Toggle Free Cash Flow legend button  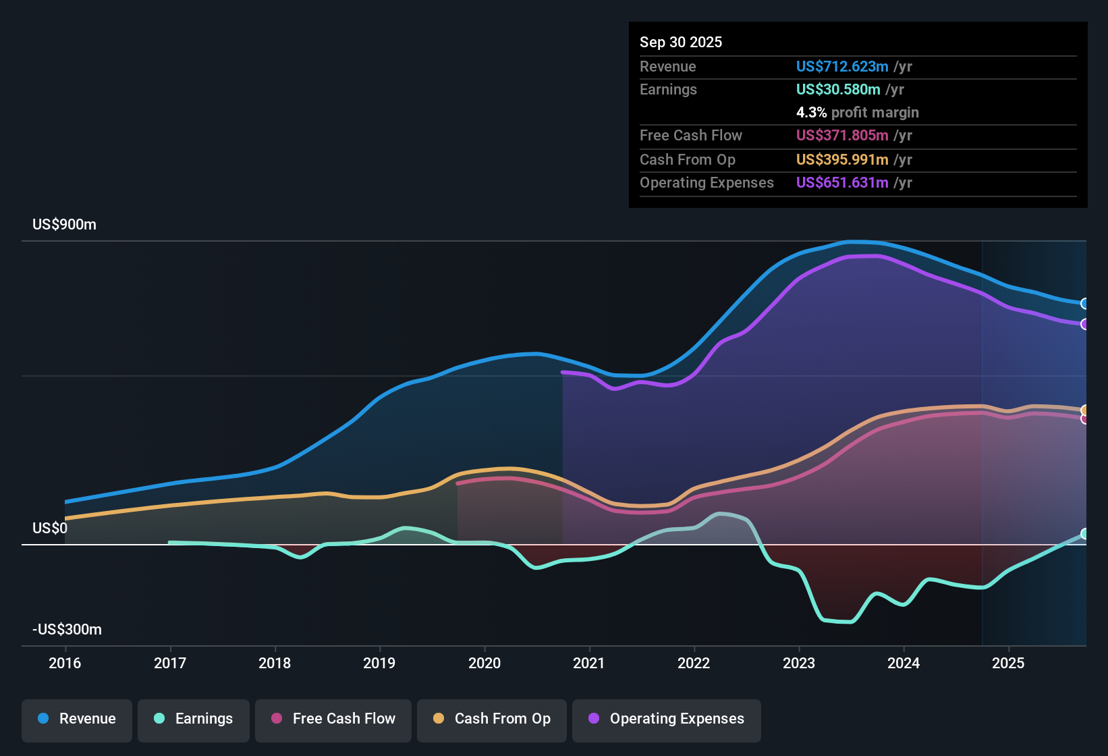[x=333, y=719]
